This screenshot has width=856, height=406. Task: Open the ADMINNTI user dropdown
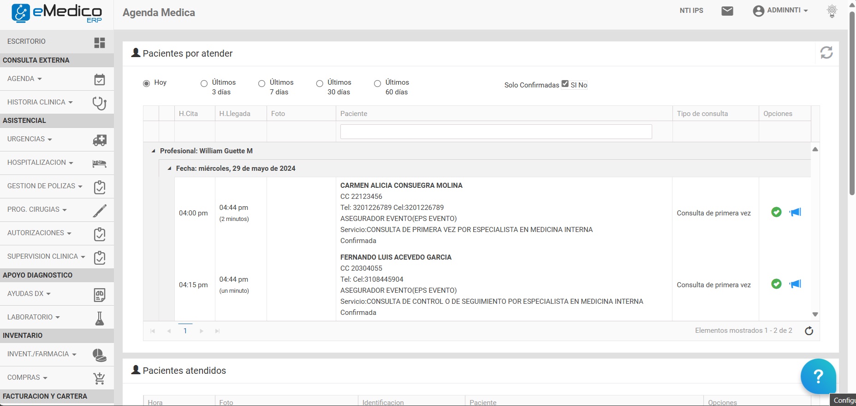tap(787, 10)
